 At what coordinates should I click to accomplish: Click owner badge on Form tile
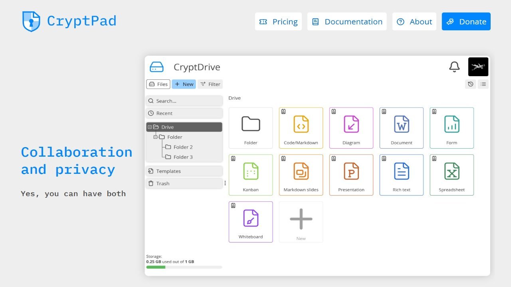tap(434, 112)
